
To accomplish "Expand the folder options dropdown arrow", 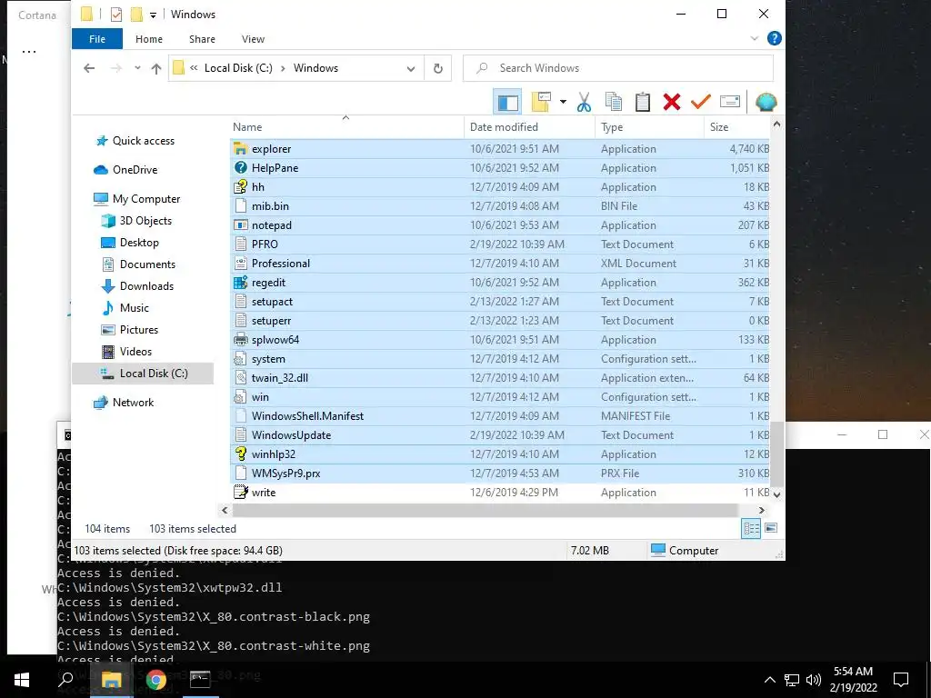I will pos(563,102).
